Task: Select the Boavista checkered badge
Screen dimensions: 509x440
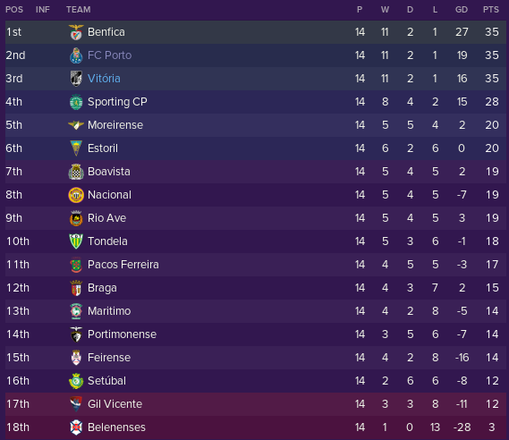Action: (76, 172)
